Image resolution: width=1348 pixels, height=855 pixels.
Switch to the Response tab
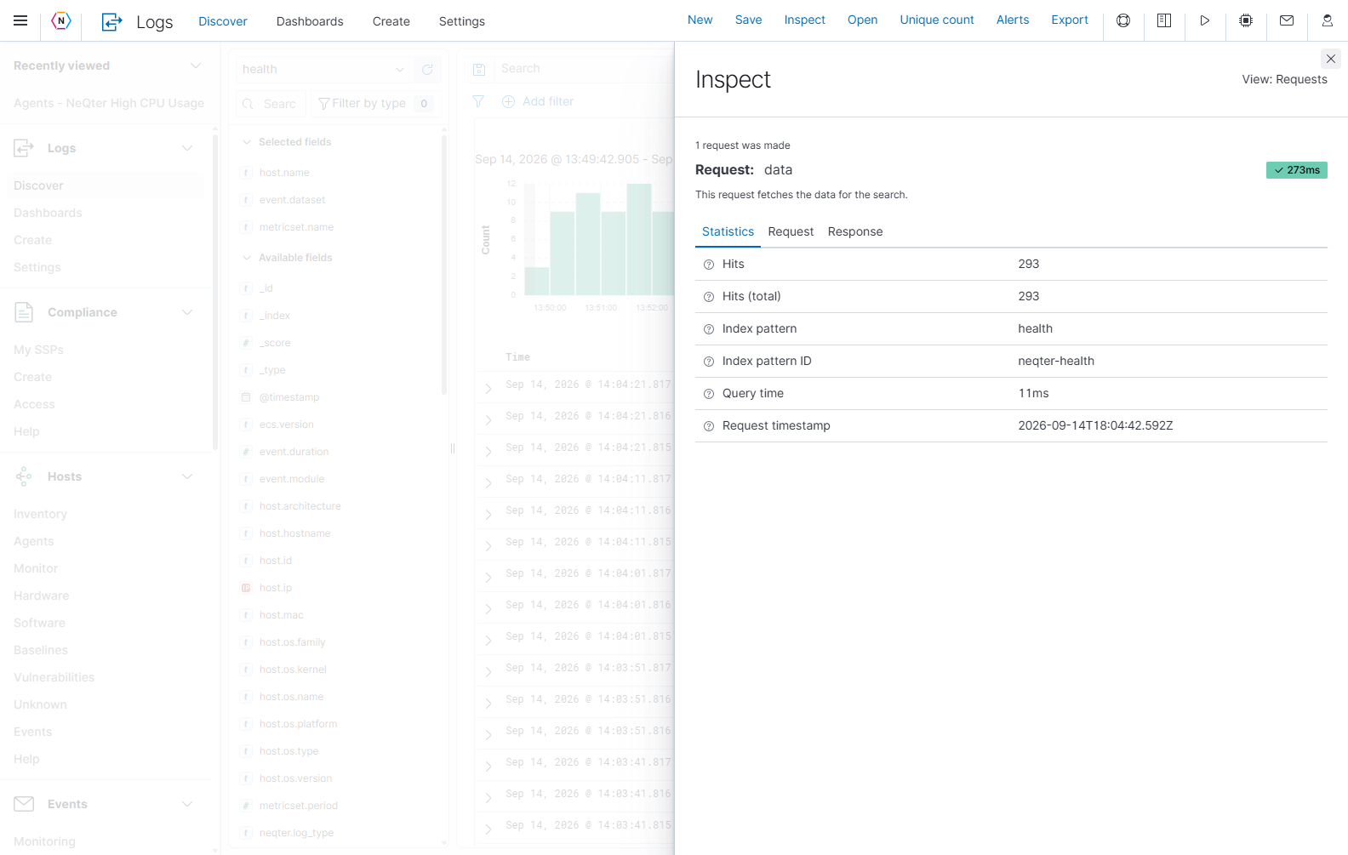click(x=855, y=231)
